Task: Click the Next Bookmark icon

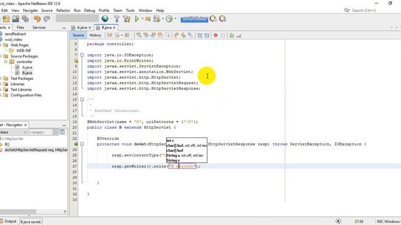Action: pos(184,35)
